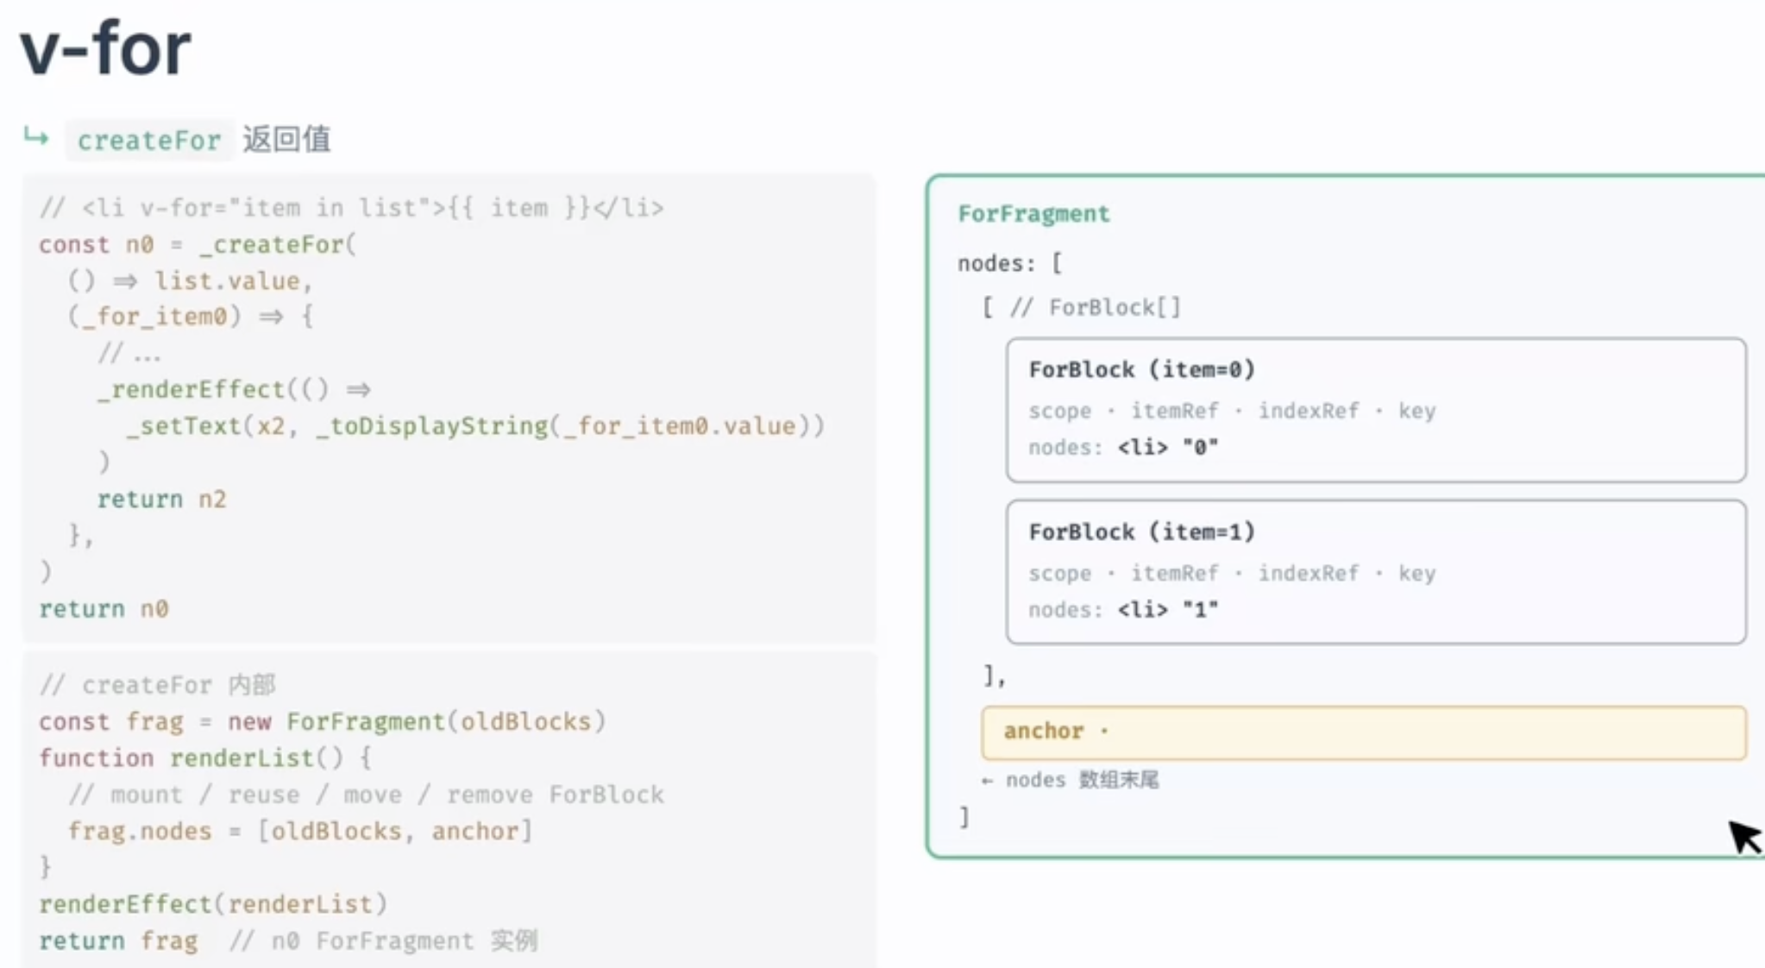Image resolution: width=1765 pixels, height=968 pixels.
Task: Click the v-for slide title
Action: (x=105, y=48)
